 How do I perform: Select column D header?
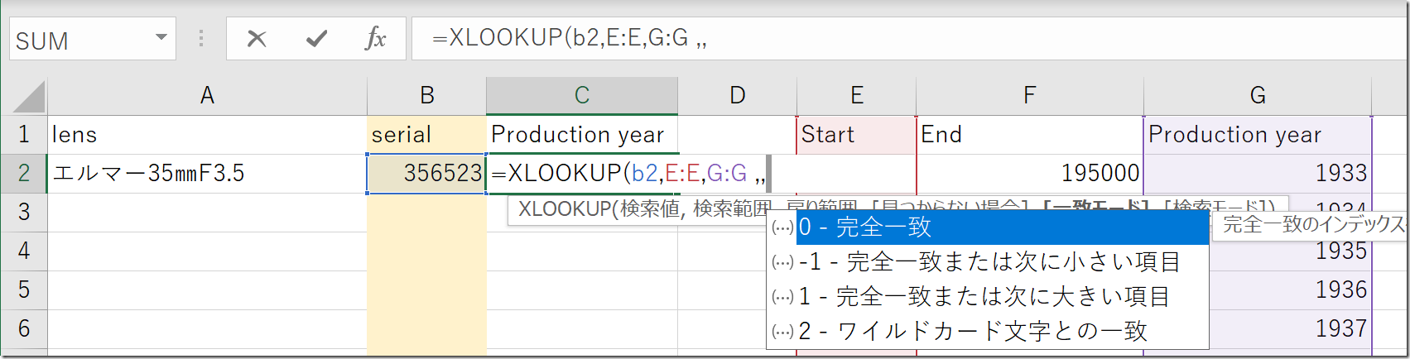tap(737, 96)
